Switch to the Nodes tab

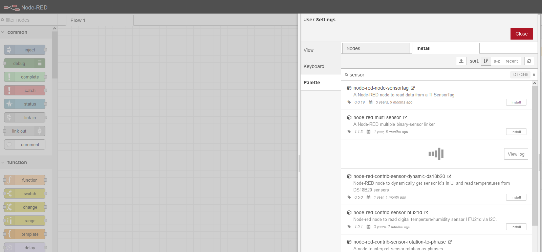point(376,48)
